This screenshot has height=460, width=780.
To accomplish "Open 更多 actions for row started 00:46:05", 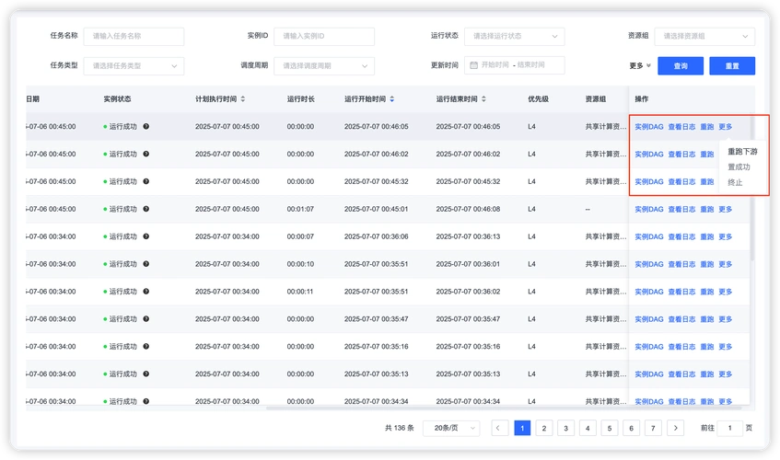I will tap(726, 127).
